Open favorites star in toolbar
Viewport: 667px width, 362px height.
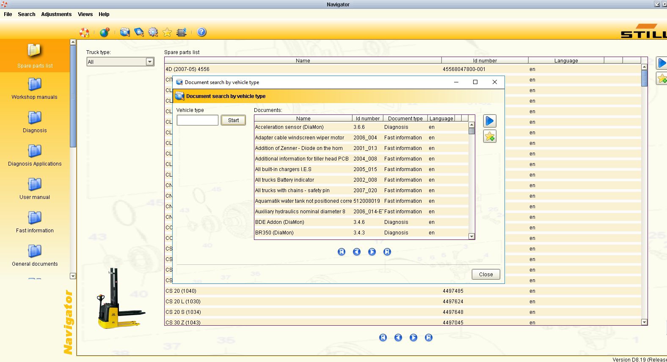click(x=167, y=32)
